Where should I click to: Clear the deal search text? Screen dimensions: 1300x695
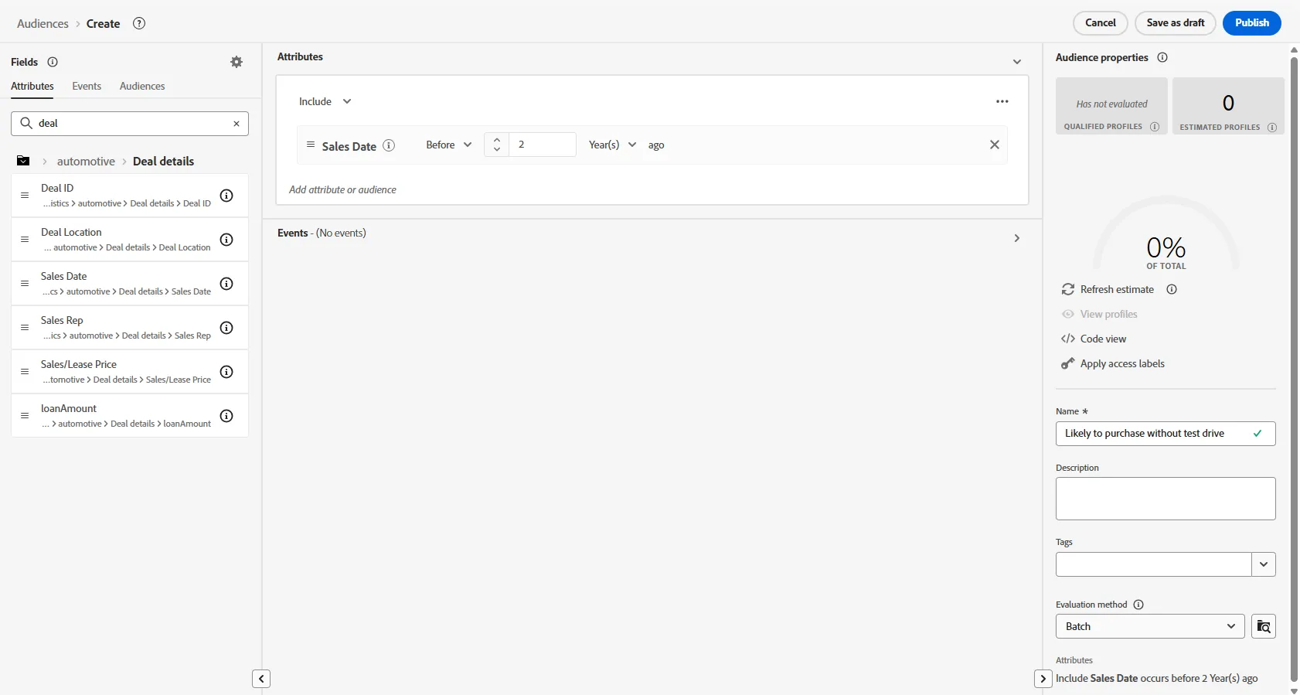pos(237,124)
